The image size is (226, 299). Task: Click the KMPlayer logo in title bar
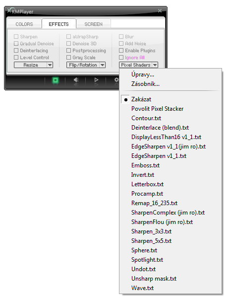pos(20,11)
